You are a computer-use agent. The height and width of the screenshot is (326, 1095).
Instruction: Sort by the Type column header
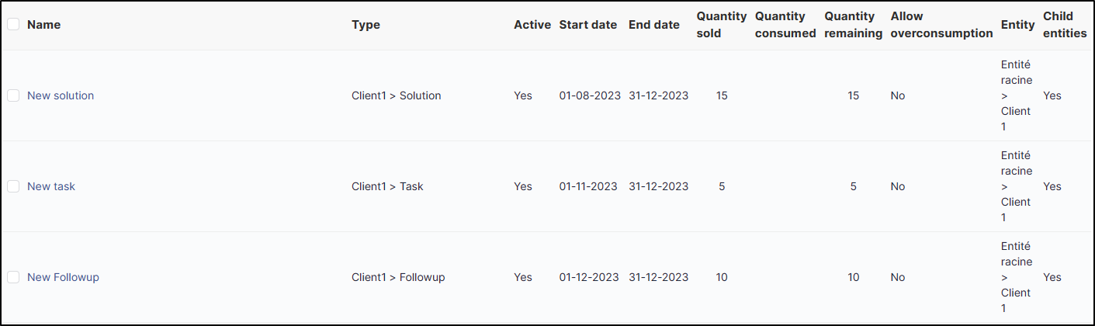click(366, 25)
